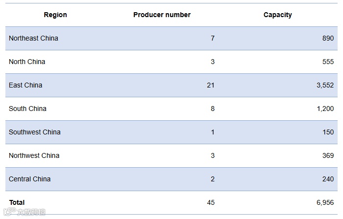Click the Producer number column header
Screen dimensions: 343x219
pyautogui.click(x=162, y=15)
